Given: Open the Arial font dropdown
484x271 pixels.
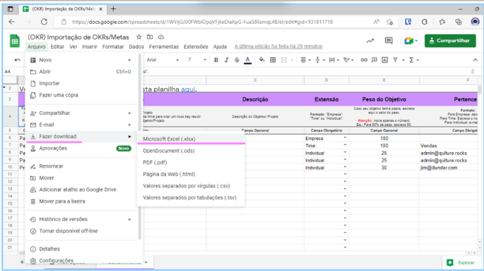Looking at the screenshot, I should click(163, 60).
